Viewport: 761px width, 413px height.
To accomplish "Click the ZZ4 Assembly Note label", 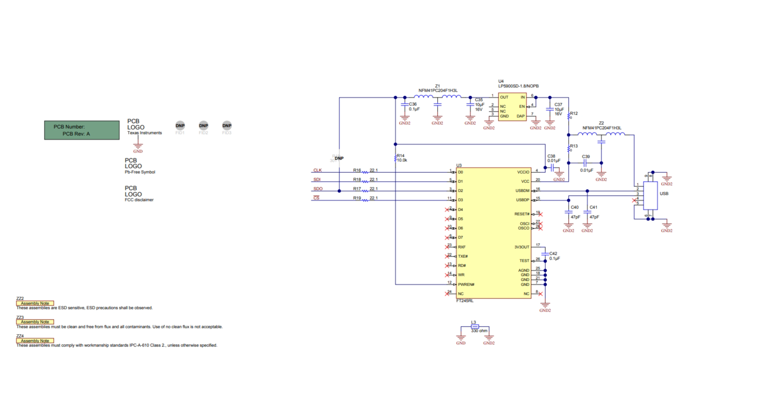I will coord(35,341).
